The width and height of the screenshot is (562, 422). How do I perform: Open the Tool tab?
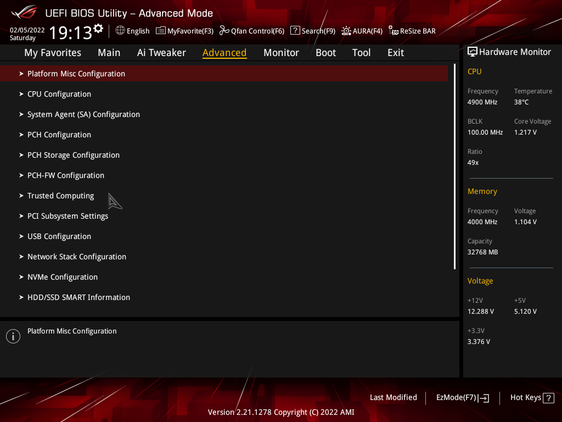point(361,53)
